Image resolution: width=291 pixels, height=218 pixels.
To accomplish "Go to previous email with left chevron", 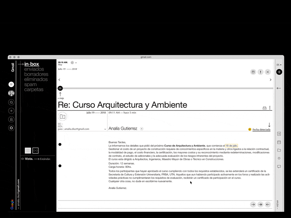I will click(59, 80).
